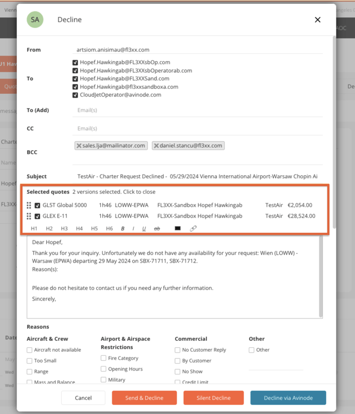Close the Decline dialog with the X
This screenshot has width=355, height=414.
click(x=318, y=20)
